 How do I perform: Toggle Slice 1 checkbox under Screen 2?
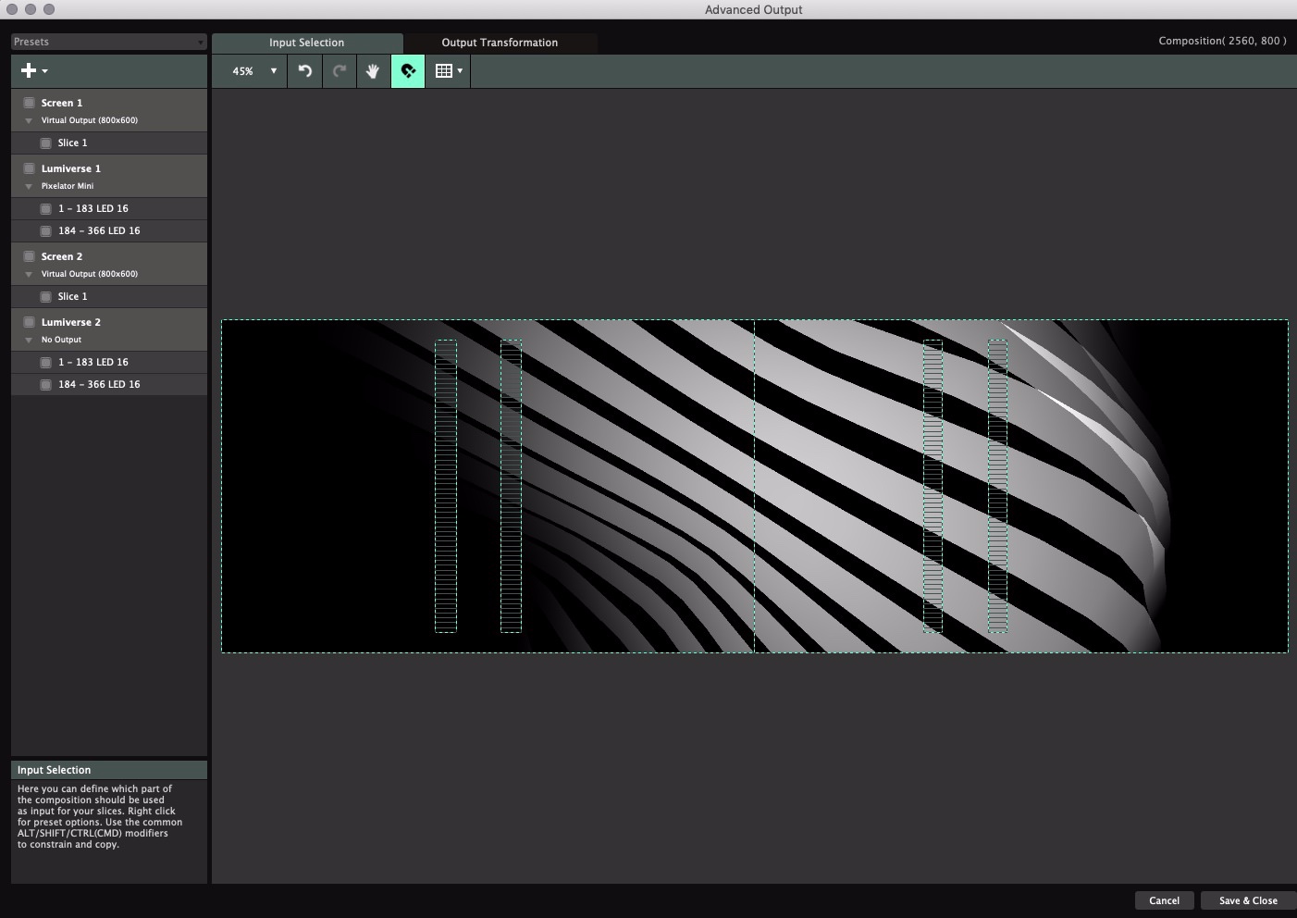(46, 297)
